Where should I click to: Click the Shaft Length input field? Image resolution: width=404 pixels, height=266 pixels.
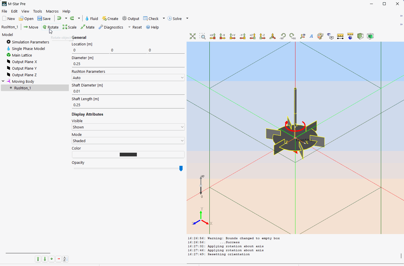click(x=128, y=105)
